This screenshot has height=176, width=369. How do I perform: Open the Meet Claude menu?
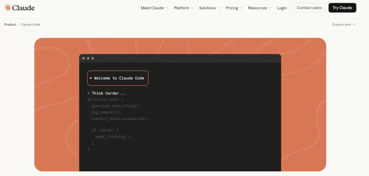tap(154, 8)
